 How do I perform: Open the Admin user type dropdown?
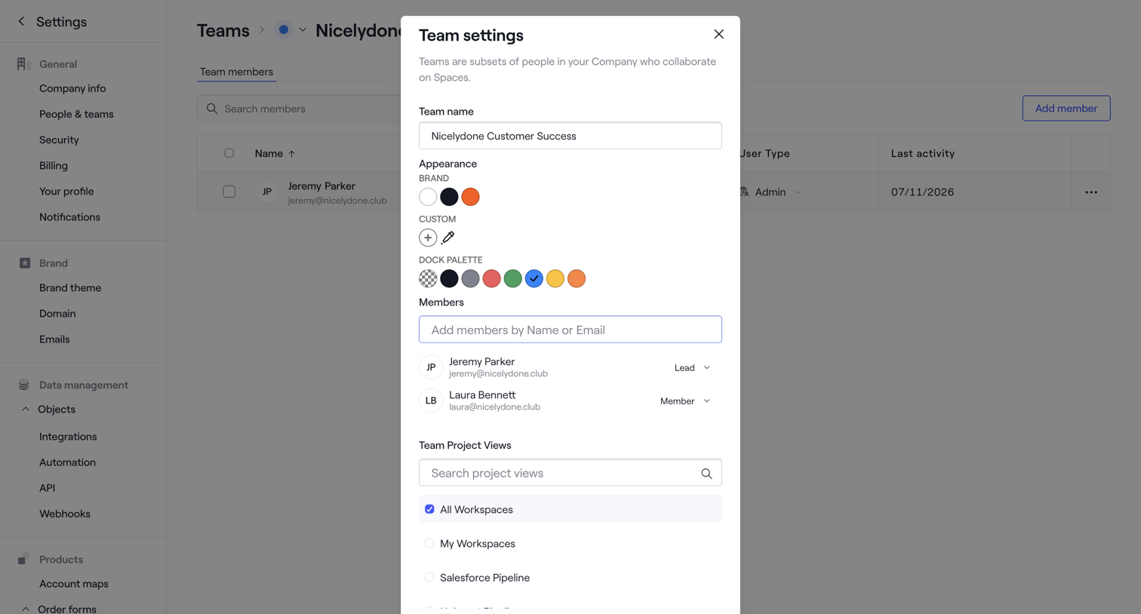point(798,192)
